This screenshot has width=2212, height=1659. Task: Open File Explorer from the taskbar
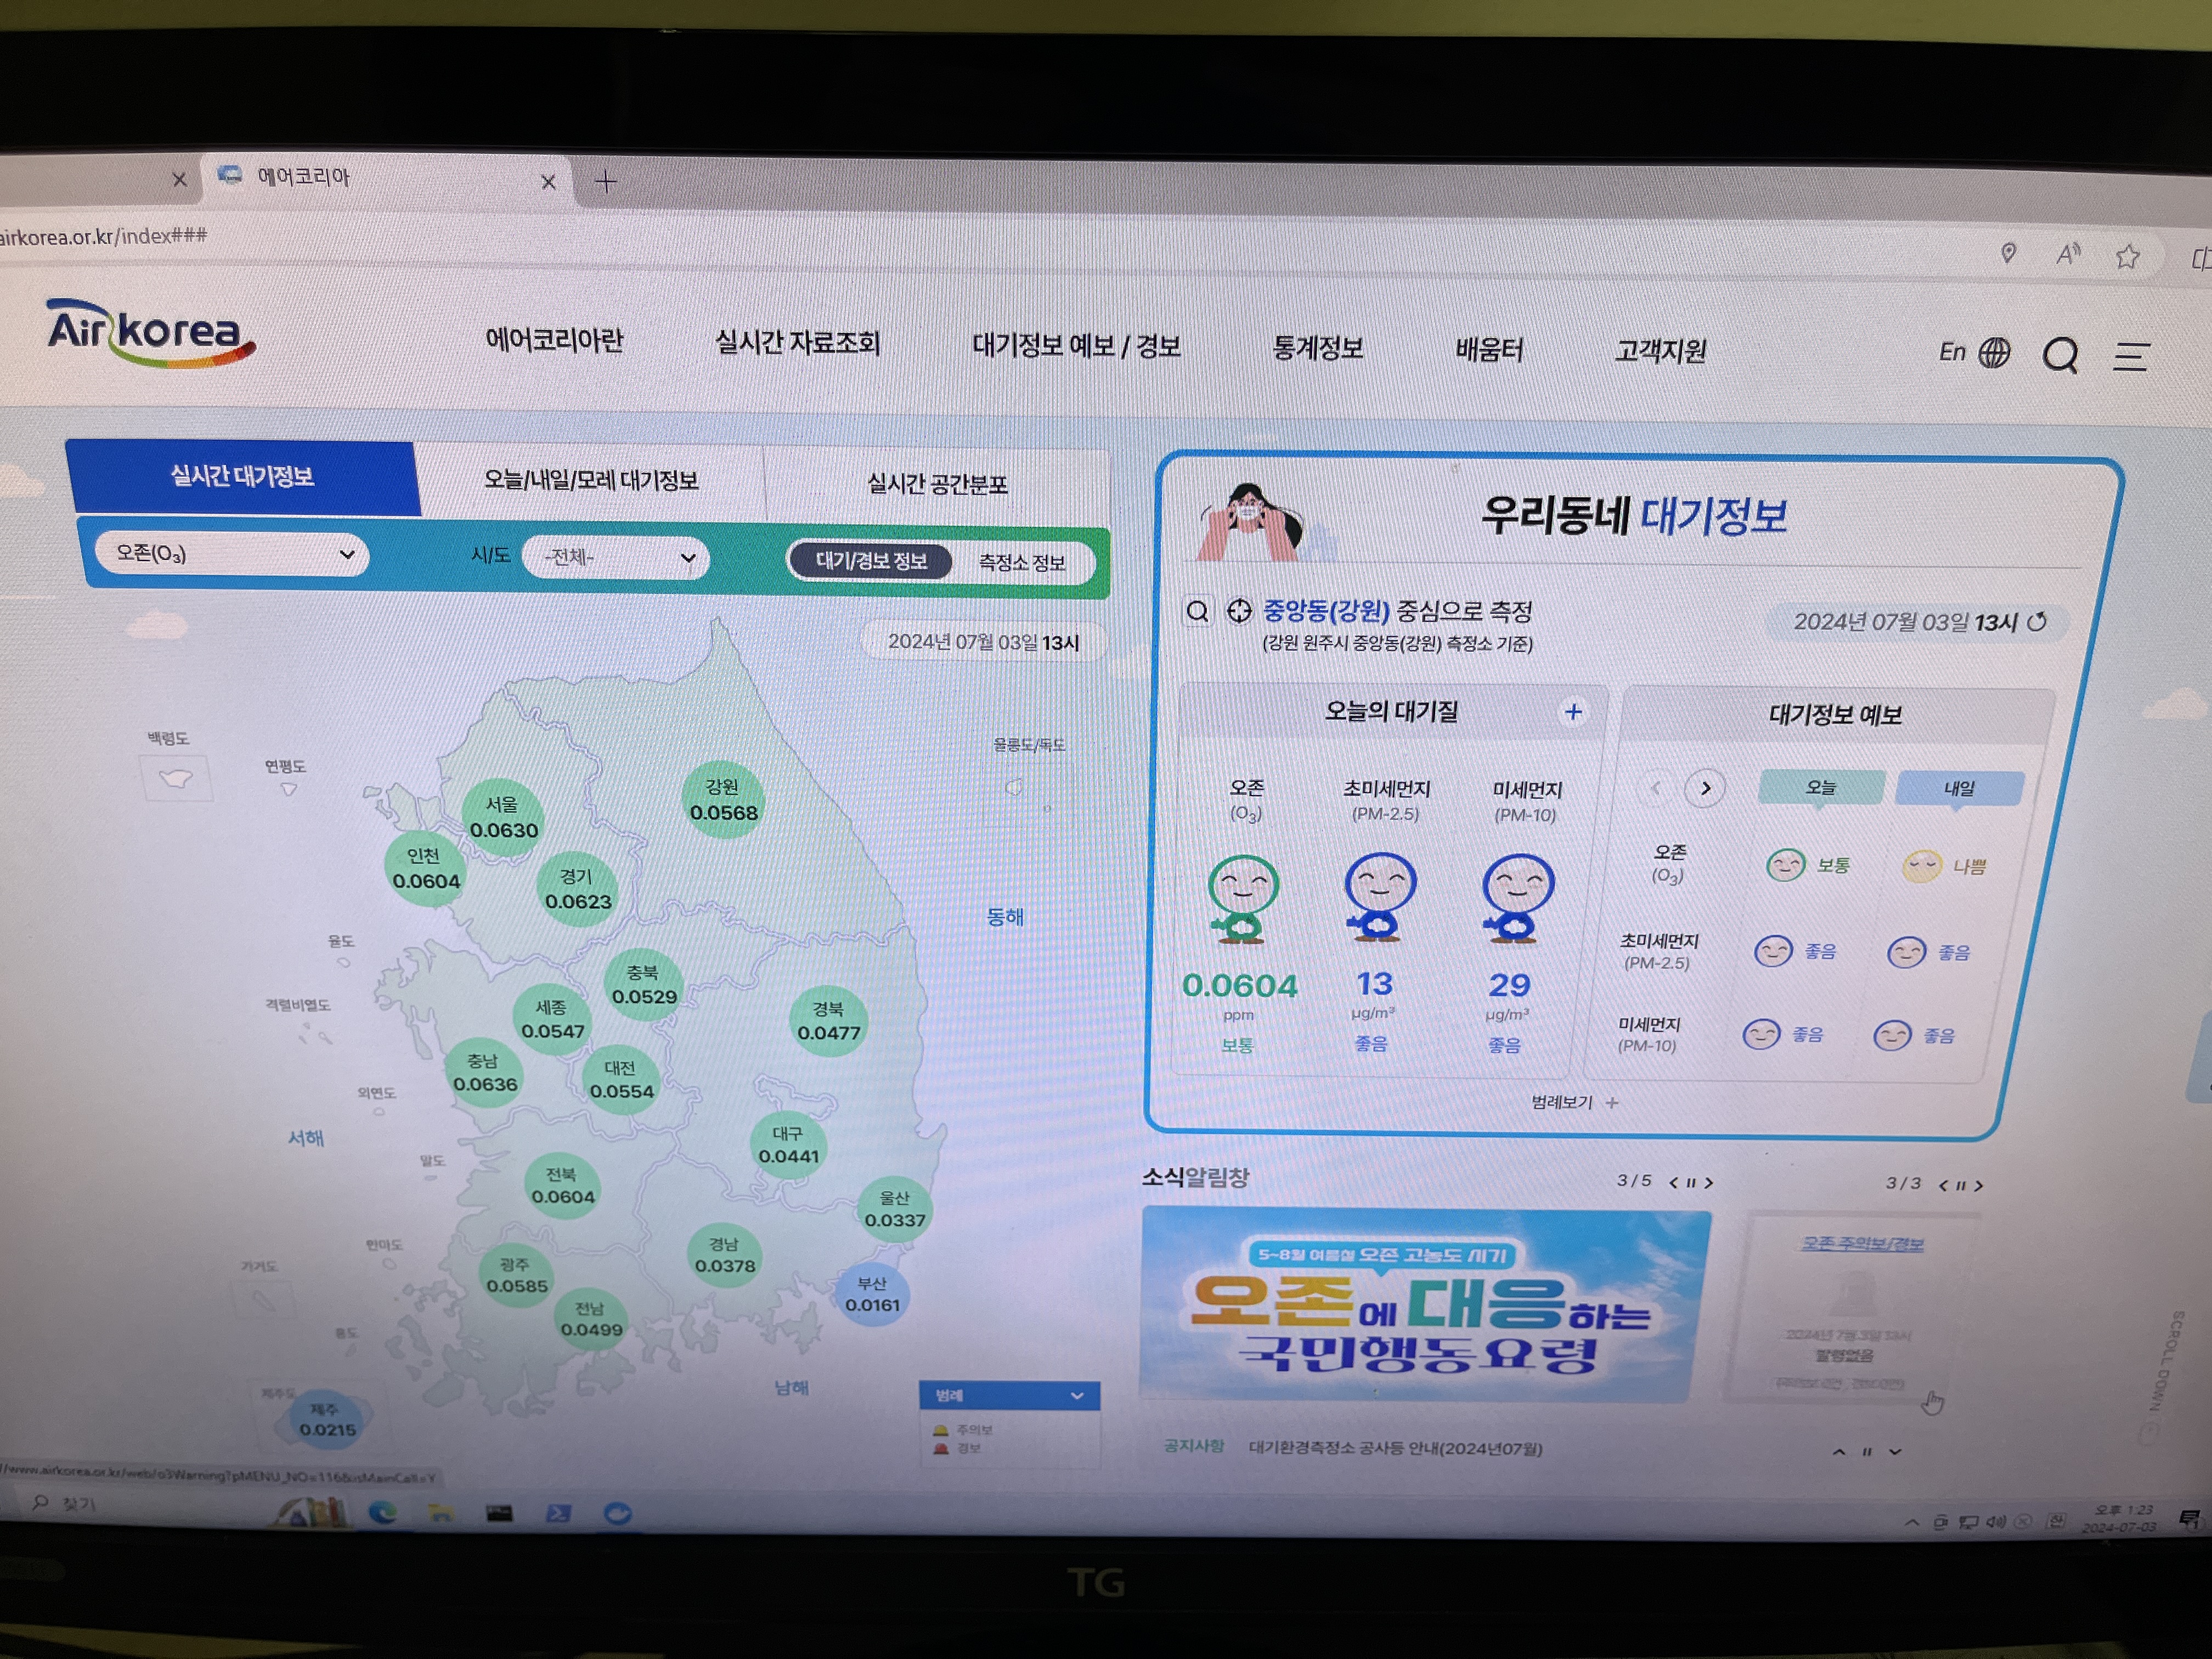pos(440,1513)
